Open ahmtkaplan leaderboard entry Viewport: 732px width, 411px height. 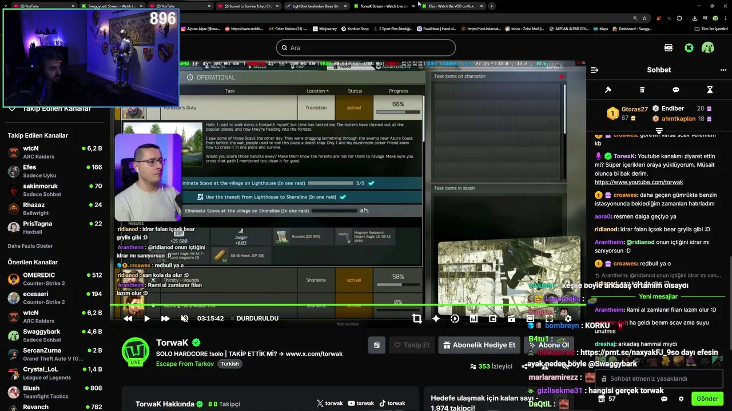682,119
